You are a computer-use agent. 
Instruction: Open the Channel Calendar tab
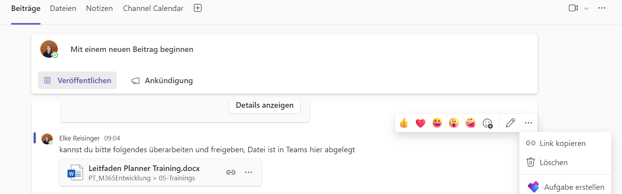(x=153, y=8)
